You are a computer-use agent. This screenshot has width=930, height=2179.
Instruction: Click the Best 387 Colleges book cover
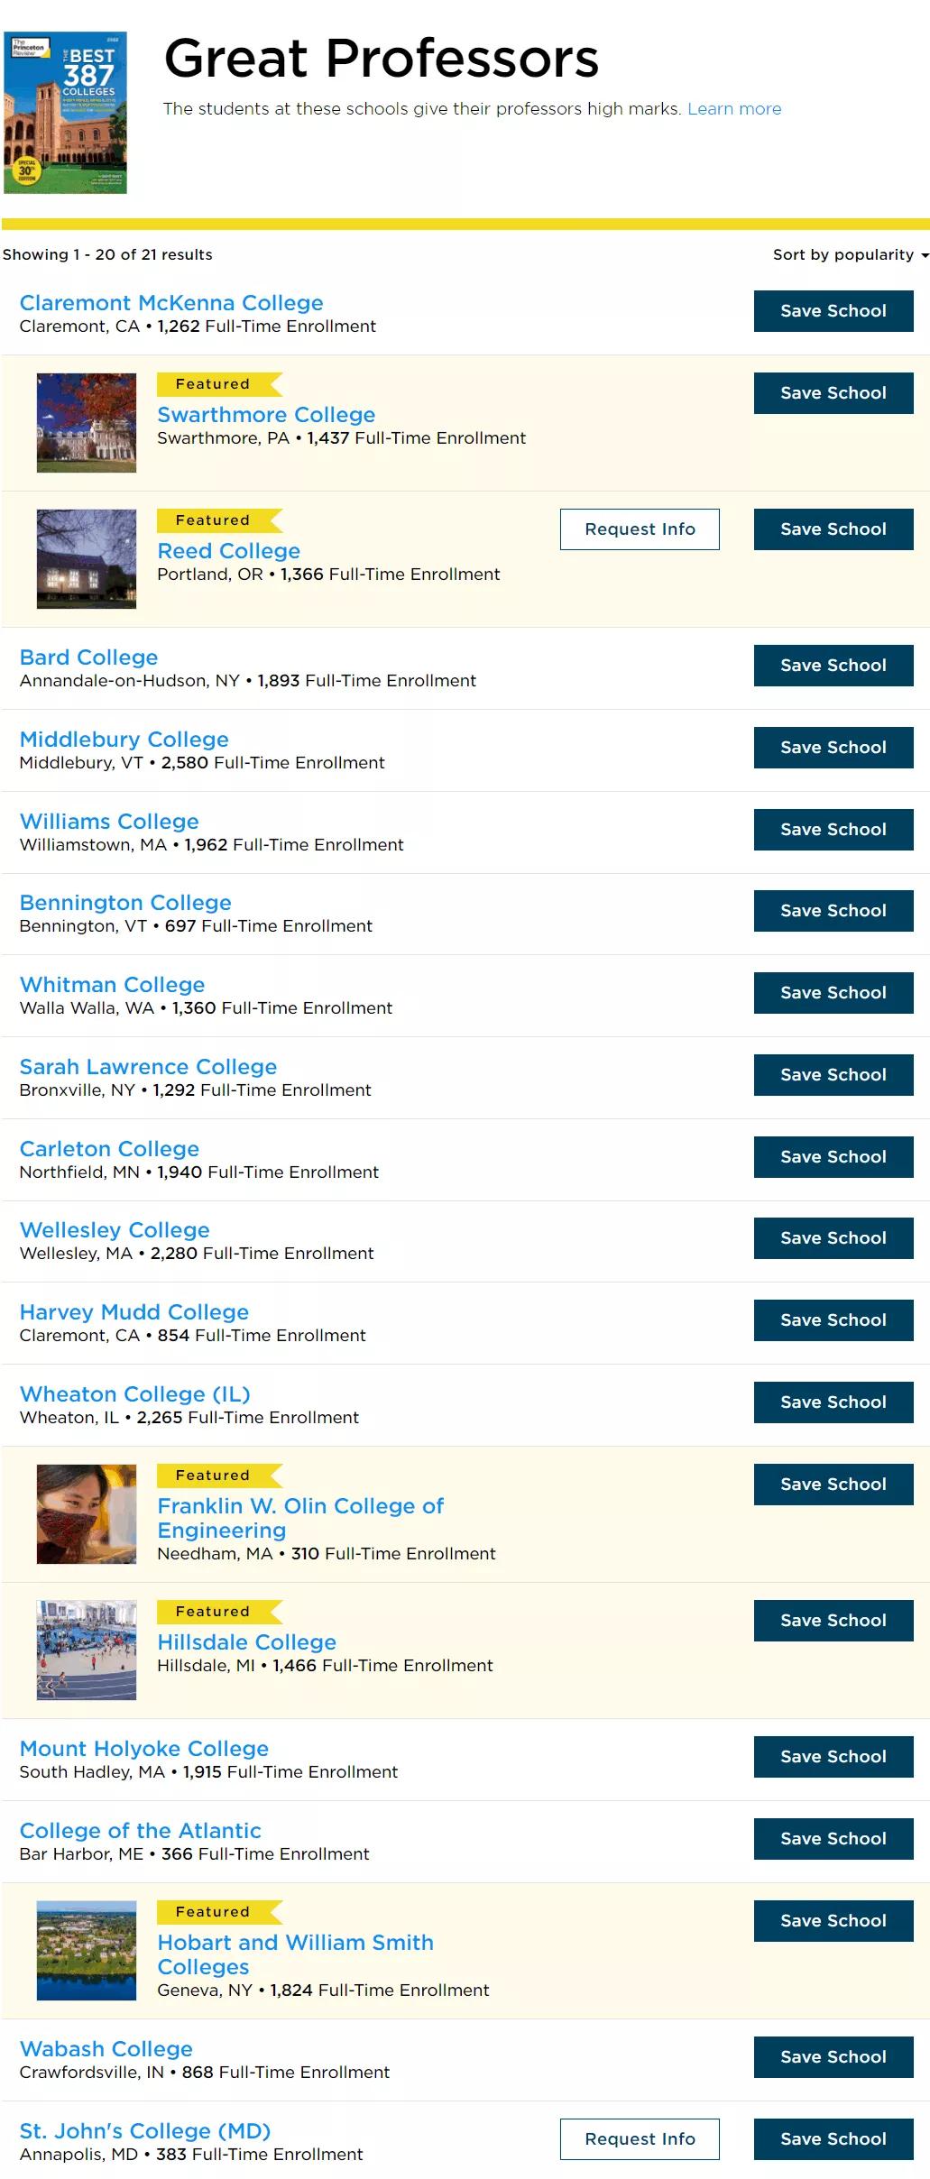[x=65, y=113]
